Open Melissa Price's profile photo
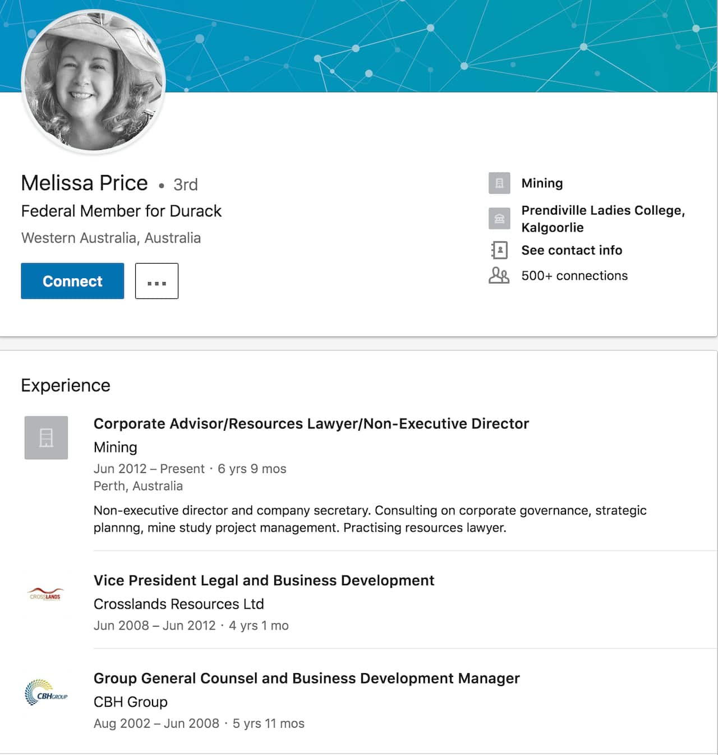Screen dimensions: 718x755 (x=93, y=81)
